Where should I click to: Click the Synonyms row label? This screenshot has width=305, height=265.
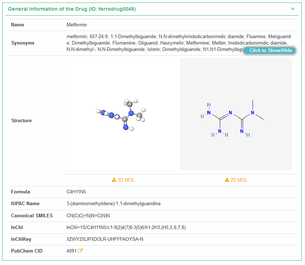point(23,43)
